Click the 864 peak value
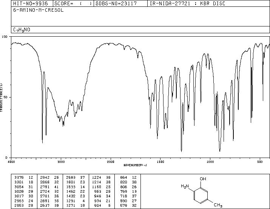The width and height of the screenshot is (270, 209). coord(123,178)
